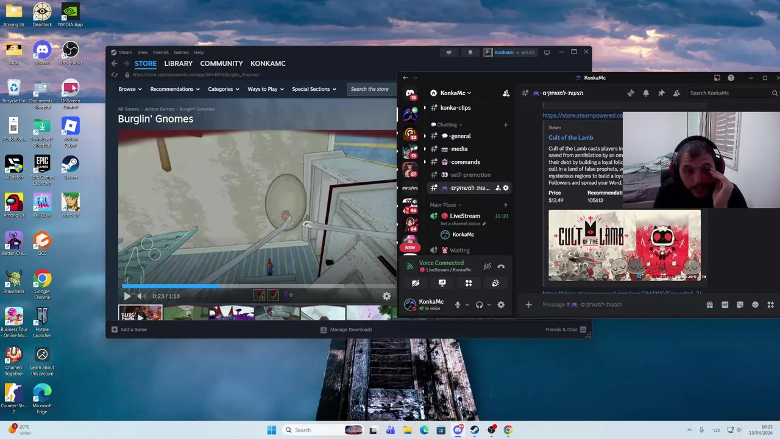The image size is (780, 439).
Task: Open Discord user settings gear
Action: pyautogui.click(x=501, y=305)
